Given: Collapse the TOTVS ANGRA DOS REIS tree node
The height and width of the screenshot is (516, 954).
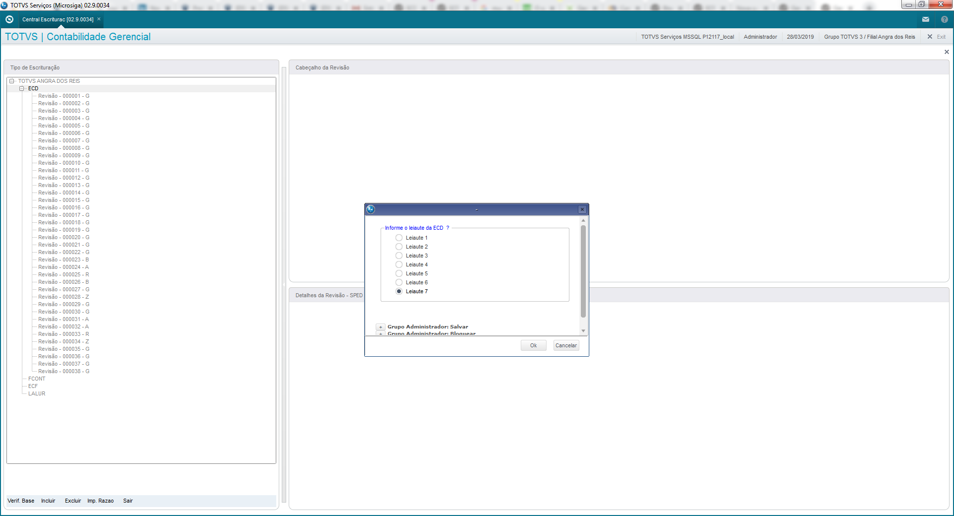Looking at the screenshot, I should coord(12,81).
